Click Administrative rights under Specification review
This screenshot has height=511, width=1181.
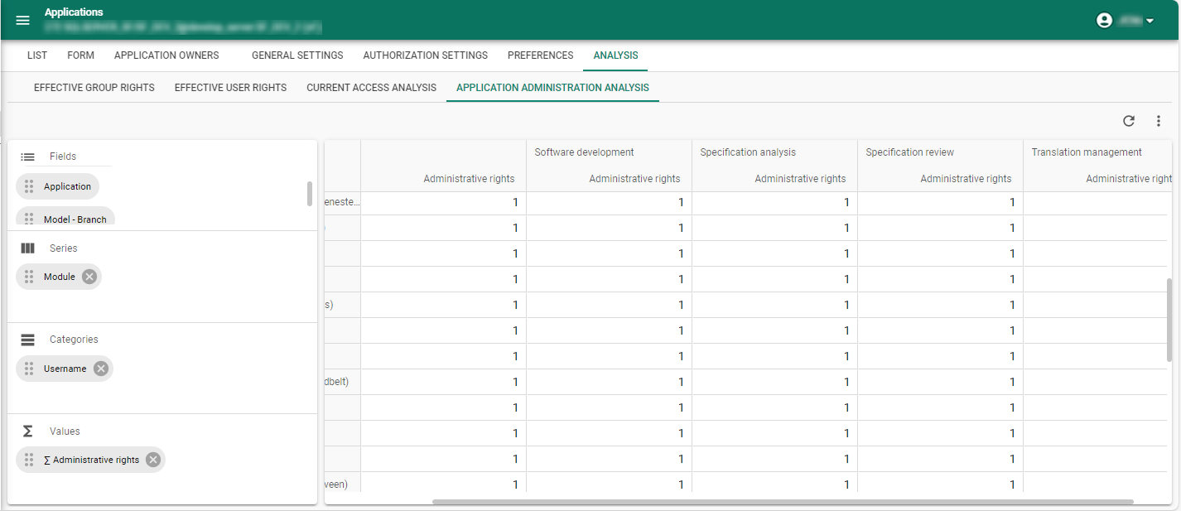click(966, 179)
